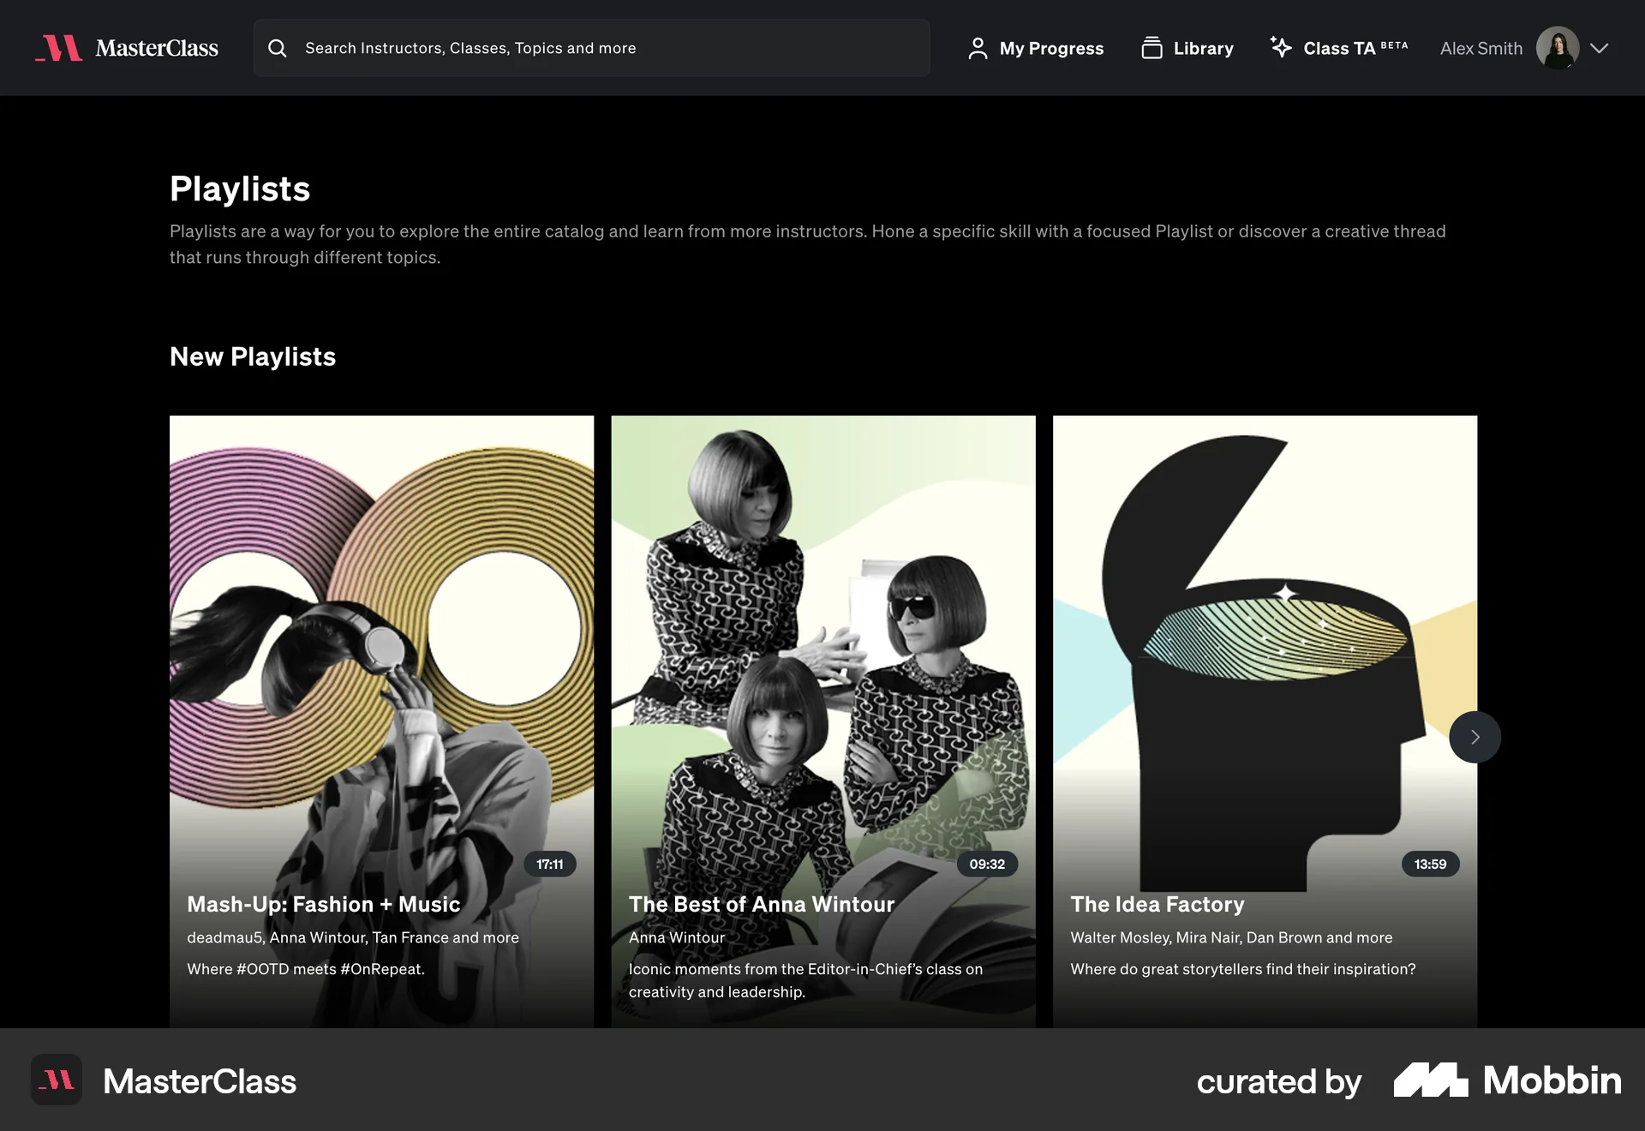Open the Class TA BETA feature

tap(1338, 48)
